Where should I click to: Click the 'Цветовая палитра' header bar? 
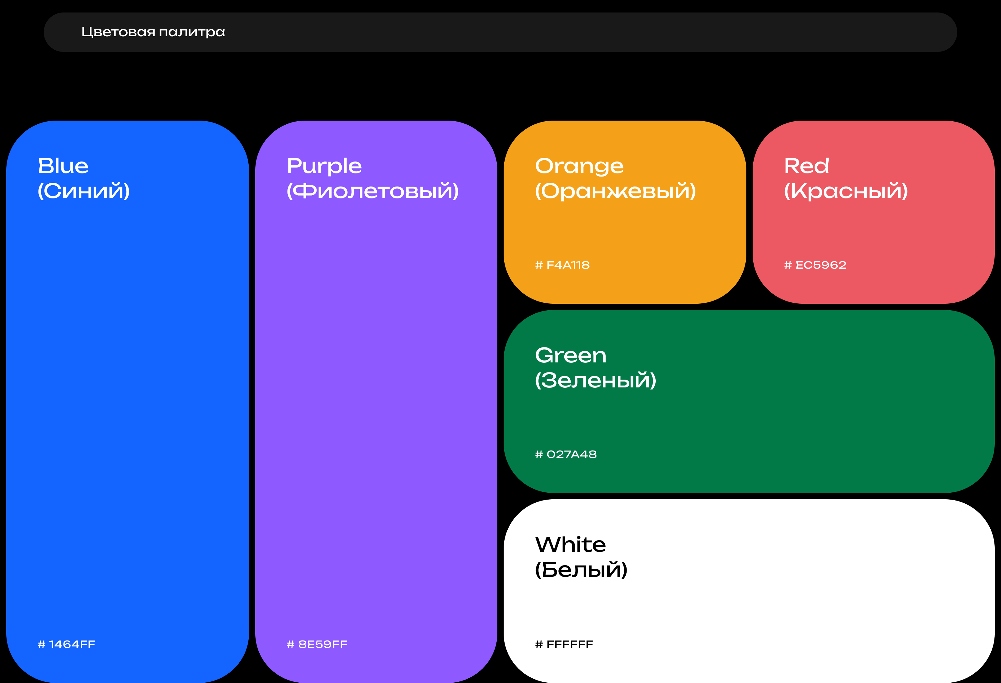tap(560, 32)
